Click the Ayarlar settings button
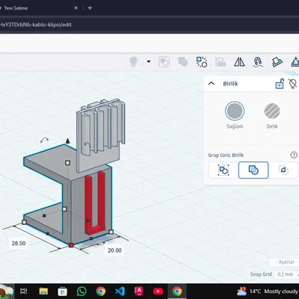This screenshot has height=299, width=299. click(286, 262)
